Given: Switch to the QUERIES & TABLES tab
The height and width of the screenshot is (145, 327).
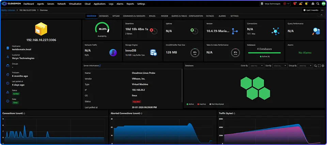Looking at the screenshot, I should coord(179,16).
